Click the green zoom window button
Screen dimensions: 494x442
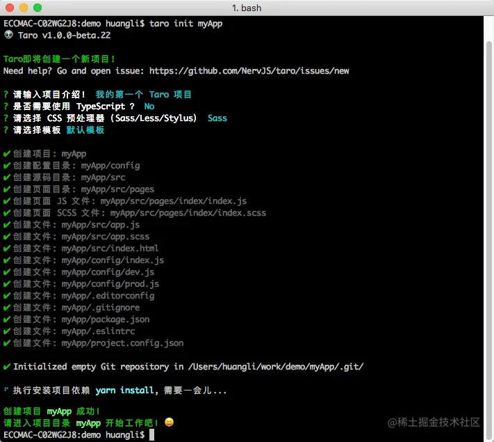click(x=38, y=8)
